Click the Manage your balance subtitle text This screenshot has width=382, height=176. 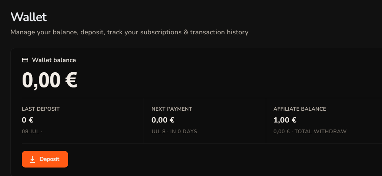tap(129, 32)
